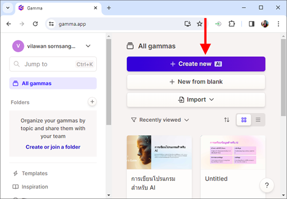The image size is (287, 199).
Task: Click the purple V workspace avatar
Action: (18, 46)
